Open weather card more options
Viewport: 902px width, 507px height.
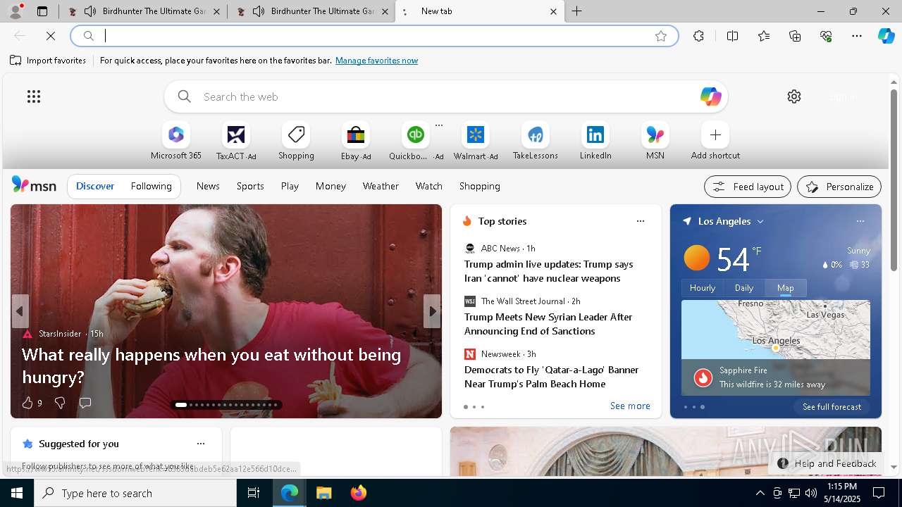[x=860, y=221]
